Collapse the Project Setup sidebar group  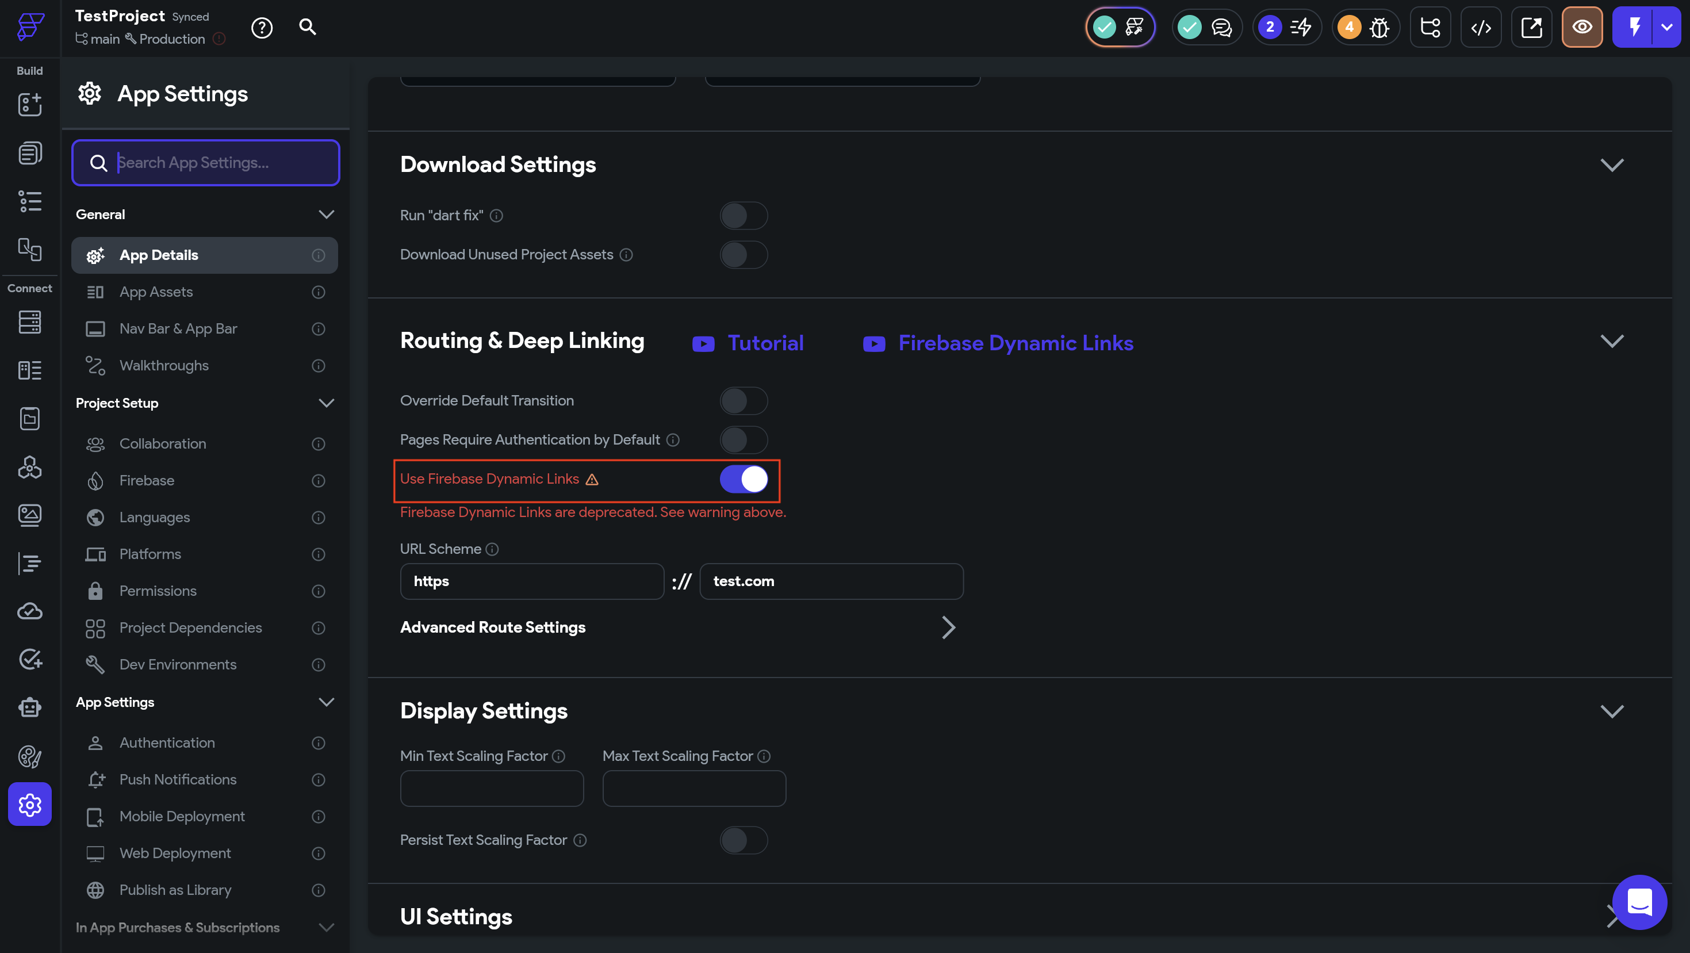(326, 403)
